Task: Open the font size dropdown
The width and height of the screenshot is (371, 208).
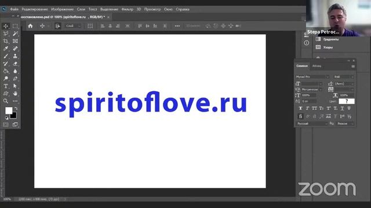Action: click(312, 83)
